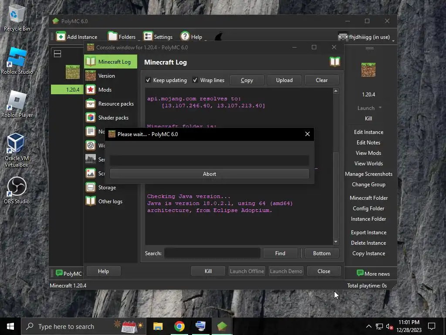This screenshot has width=446, height=335.
Task: Jump to Bottom of the log
Action: point(321,253)
